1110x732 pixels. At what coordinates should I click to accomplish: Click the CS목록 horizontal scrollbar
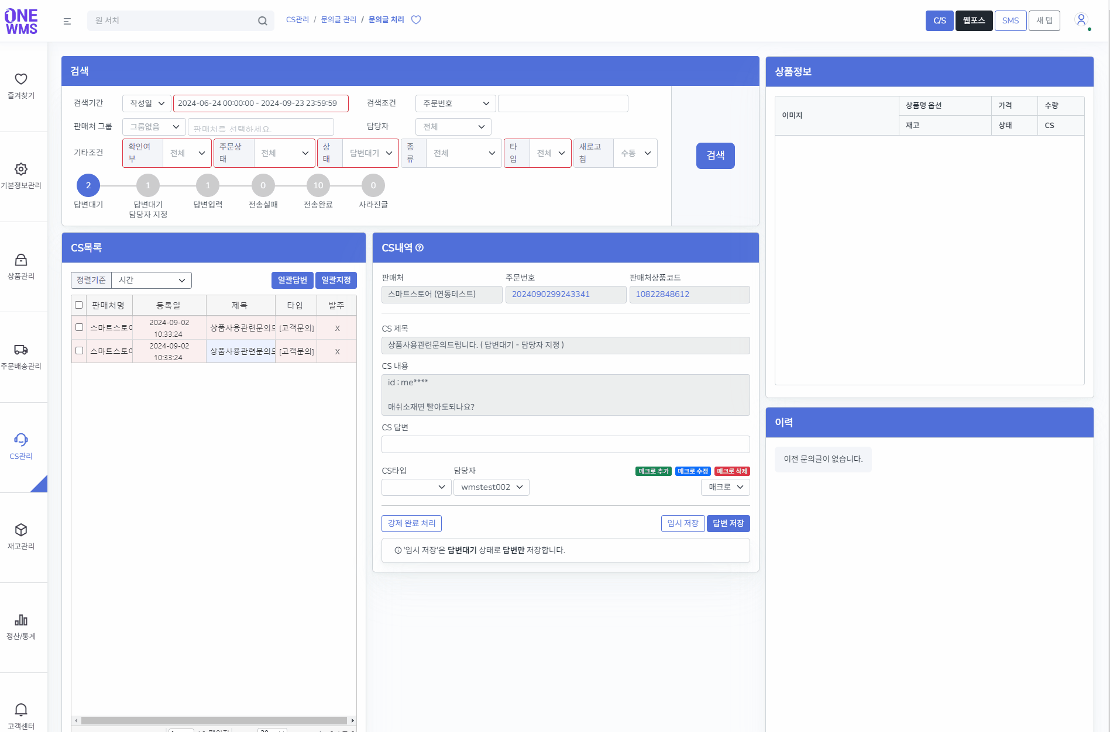214,720
